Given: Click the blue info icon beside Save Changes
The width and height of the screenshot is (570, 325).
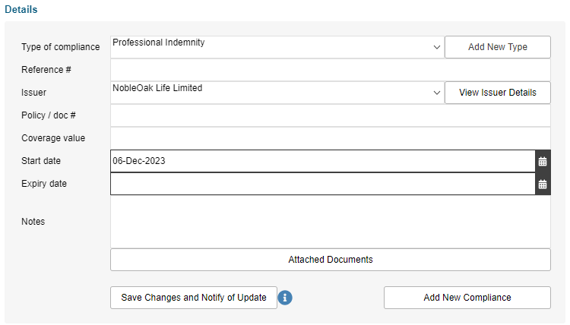Looking at the screenshot, I should click(x=285, y=298).
